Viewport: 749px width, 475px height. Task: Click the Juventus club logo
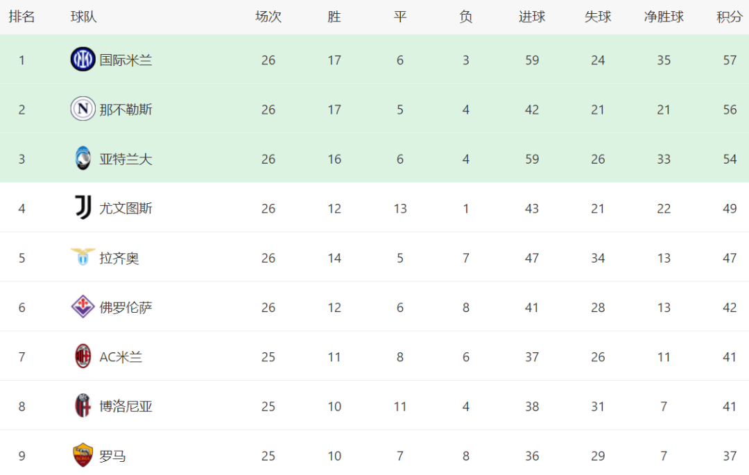pos(83,207)
